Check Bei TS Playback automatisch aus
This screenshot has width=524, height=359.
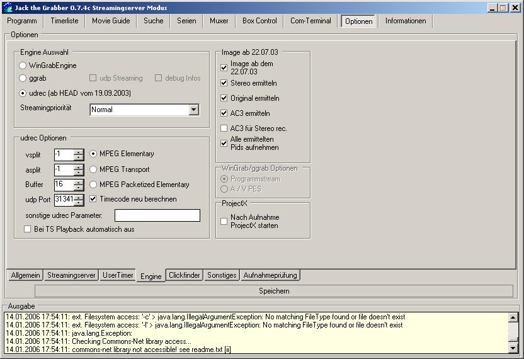27,229
